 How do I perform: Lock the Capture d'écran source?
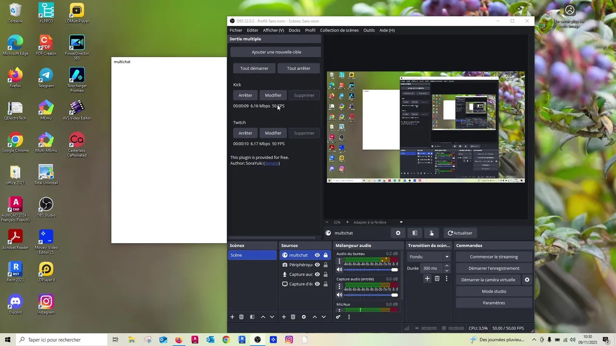(326, 284)
